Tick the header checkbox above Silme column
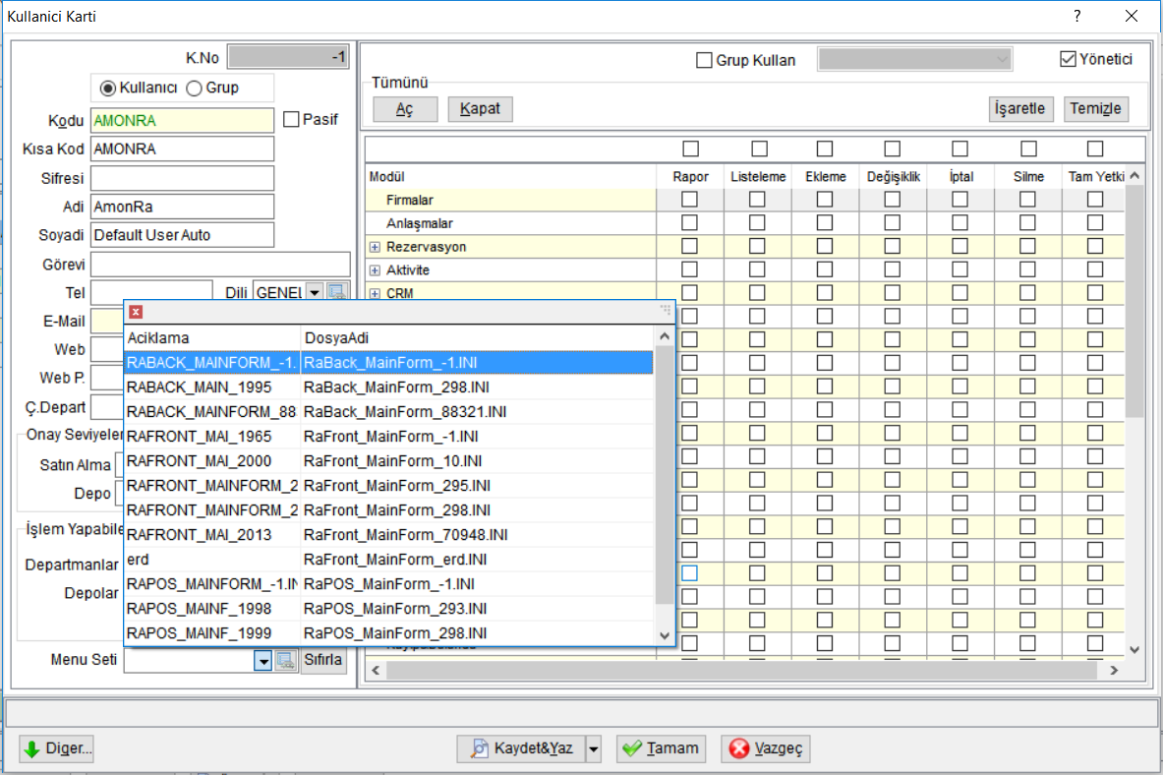The width and height of the screenshot is (1163, 775). click(x=1028, y=149)
